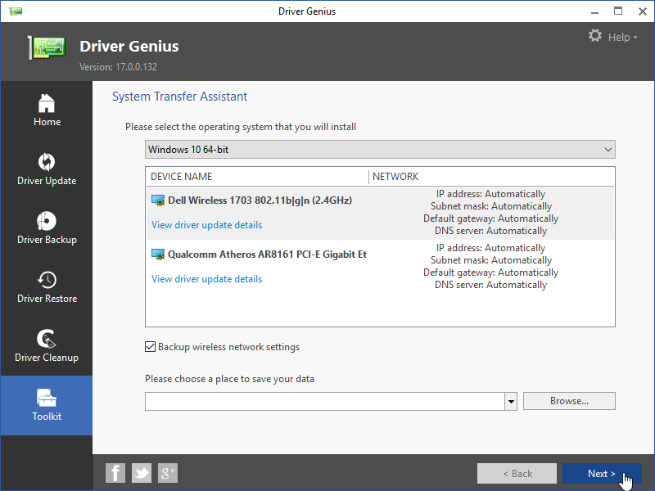This screenshot has width=655, height=491.
Task: Click the DEVICE NAME column header
Action: click(181, 177)
